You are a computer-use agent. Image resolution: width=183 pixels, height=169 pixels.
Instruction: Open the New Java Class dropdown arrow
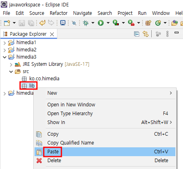tap(165, 23)
